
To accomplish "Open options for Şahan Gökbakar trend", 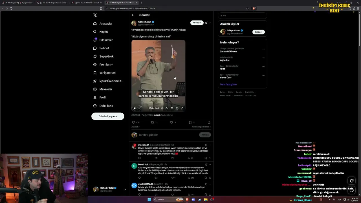I will tap(263, 49).
